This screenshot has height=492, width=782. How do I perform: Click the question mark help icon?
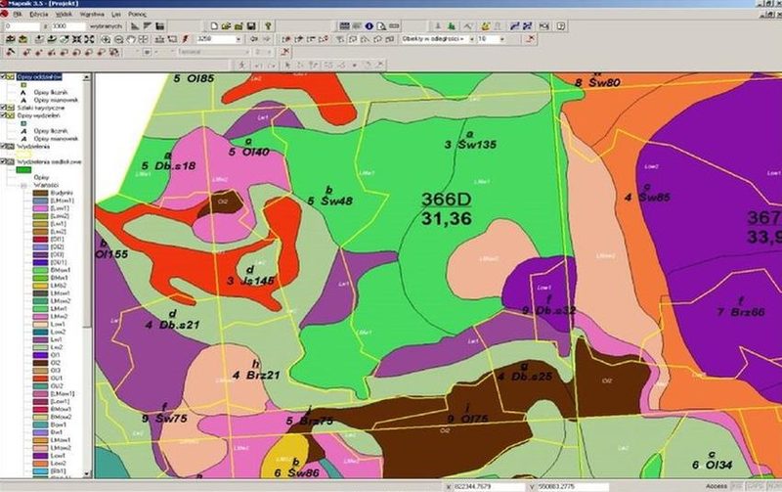[561, 26]
